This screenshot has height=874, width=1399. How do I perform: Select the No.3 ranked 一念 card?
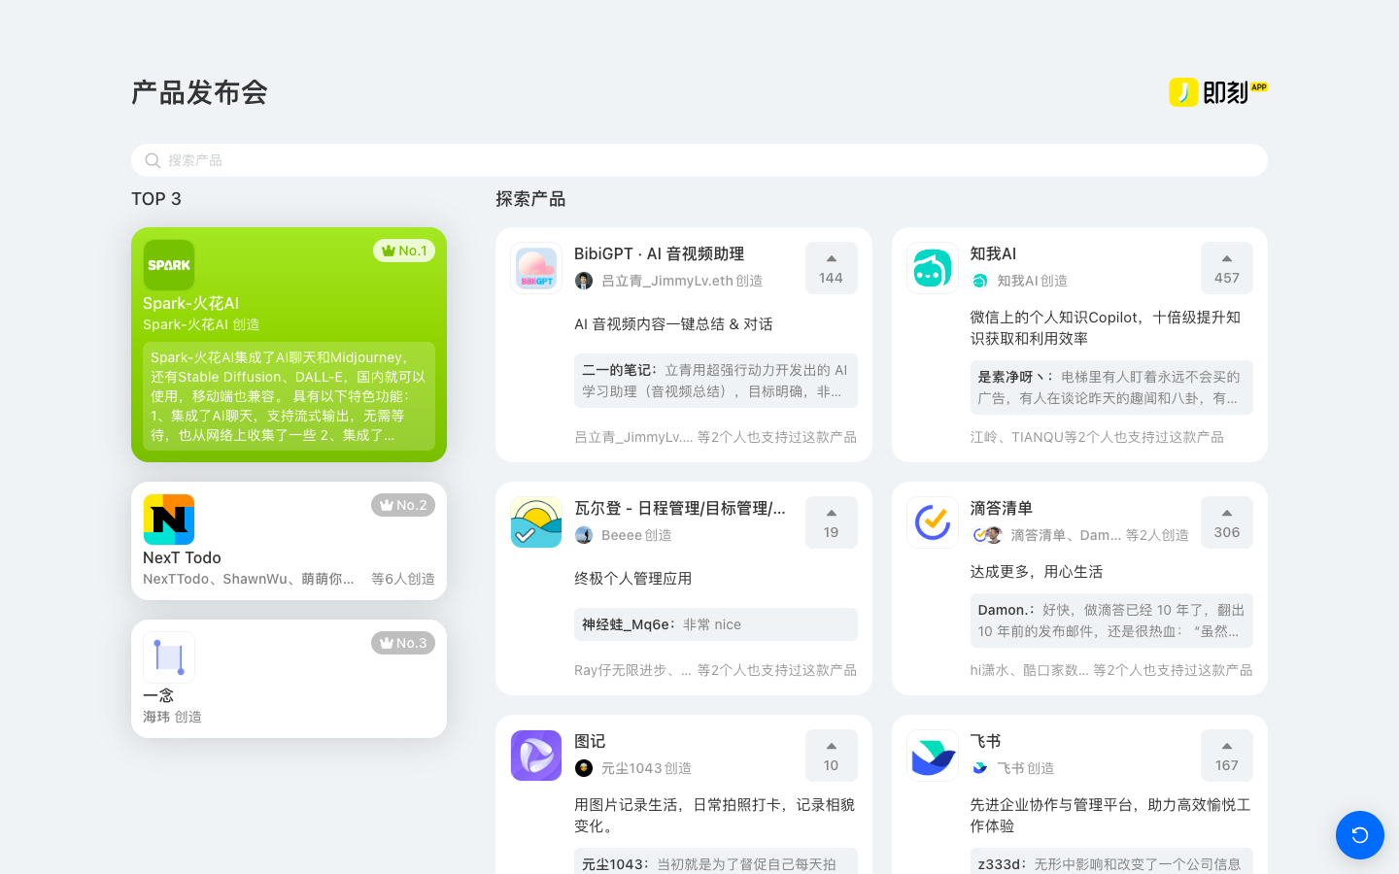[289, 678]
